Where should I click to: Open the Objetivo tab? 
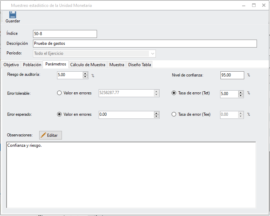pos(11,65)
